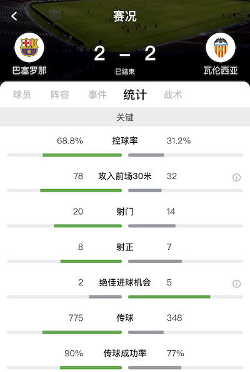This screenshot has height=372, width=250.
Task: Open info icon for 绝佳进球机会 stat
Action: pos(236,284)
